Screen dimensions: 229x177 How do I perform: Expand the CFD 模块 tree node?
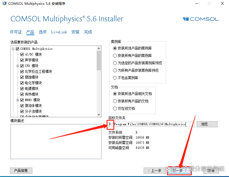point(18,66)
